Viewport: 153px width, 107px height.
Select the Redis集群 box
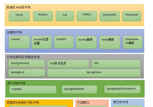[110, 42]
